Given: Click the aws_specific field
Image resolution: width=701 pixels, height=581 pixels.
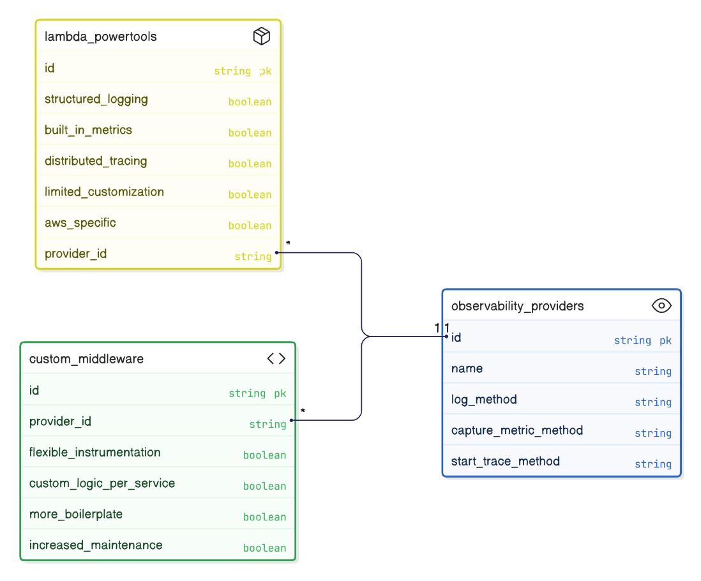Looking at the screenshot, I should tap(158, 222).
